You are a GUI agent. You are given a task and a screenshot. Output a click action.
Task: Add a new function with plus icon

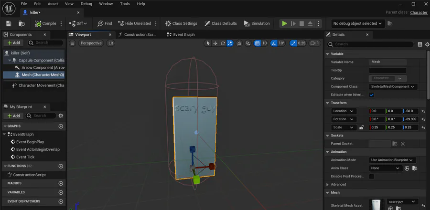pos(61,166)
